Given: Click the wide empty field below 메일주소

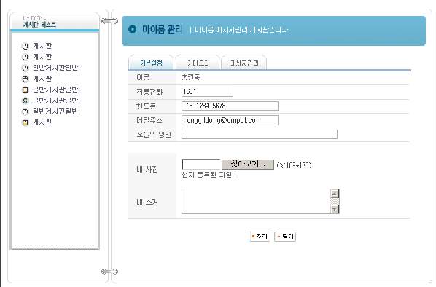Looking at the screenshot, I should click(260, 134).
